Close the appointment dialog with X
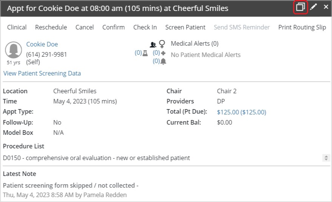Screen dimensions: 332x202 click(x=326, y=7)
